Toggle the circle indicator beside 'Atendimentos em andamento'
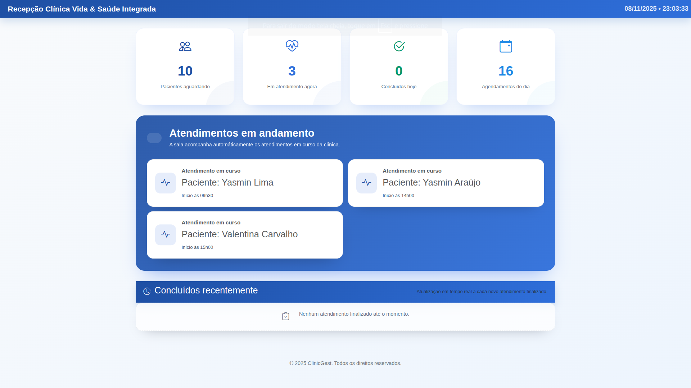Image resolution: width=691 pixels, height=388 pixels. coord(154,138)
